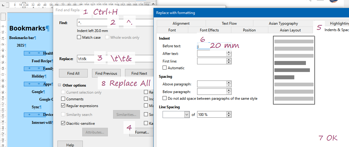Decrease Below paragraph spacing with down arrow
Viewport: 349px width, 147px height.
[x=229, y=93]
